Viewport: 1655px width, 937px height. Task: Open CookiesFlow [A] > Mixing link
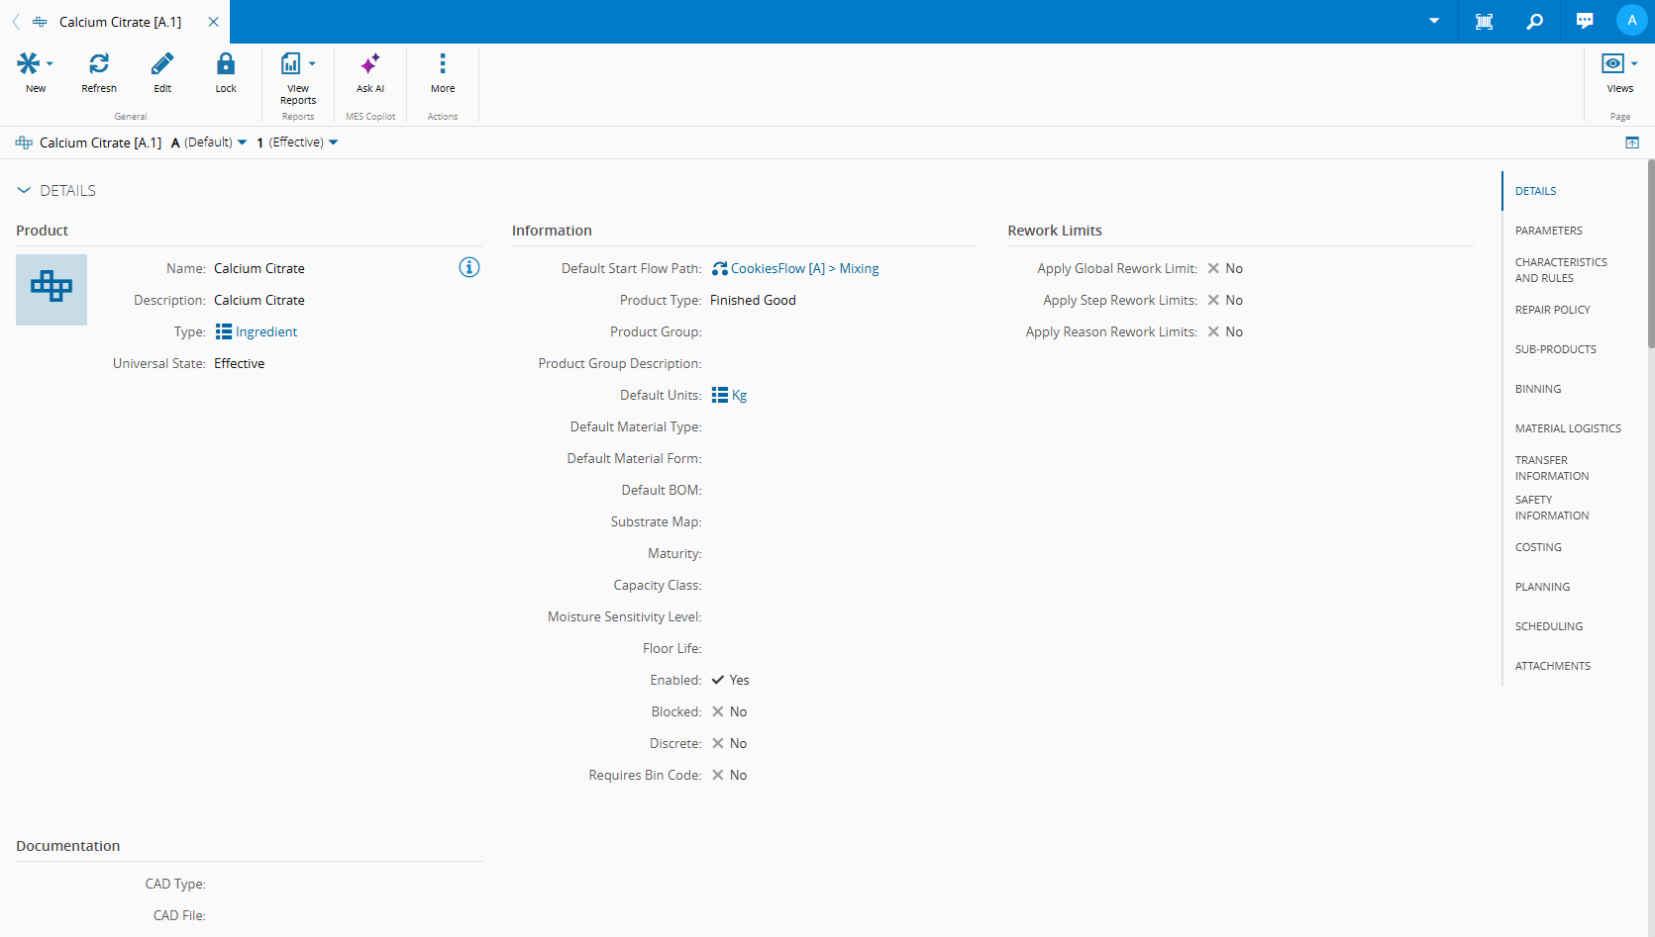click(803, 268)
